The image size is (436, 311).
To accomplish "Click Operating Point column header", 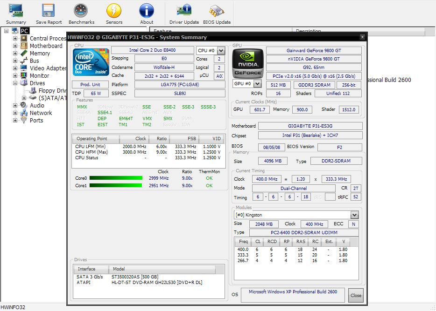I will [x=96, y=138].
